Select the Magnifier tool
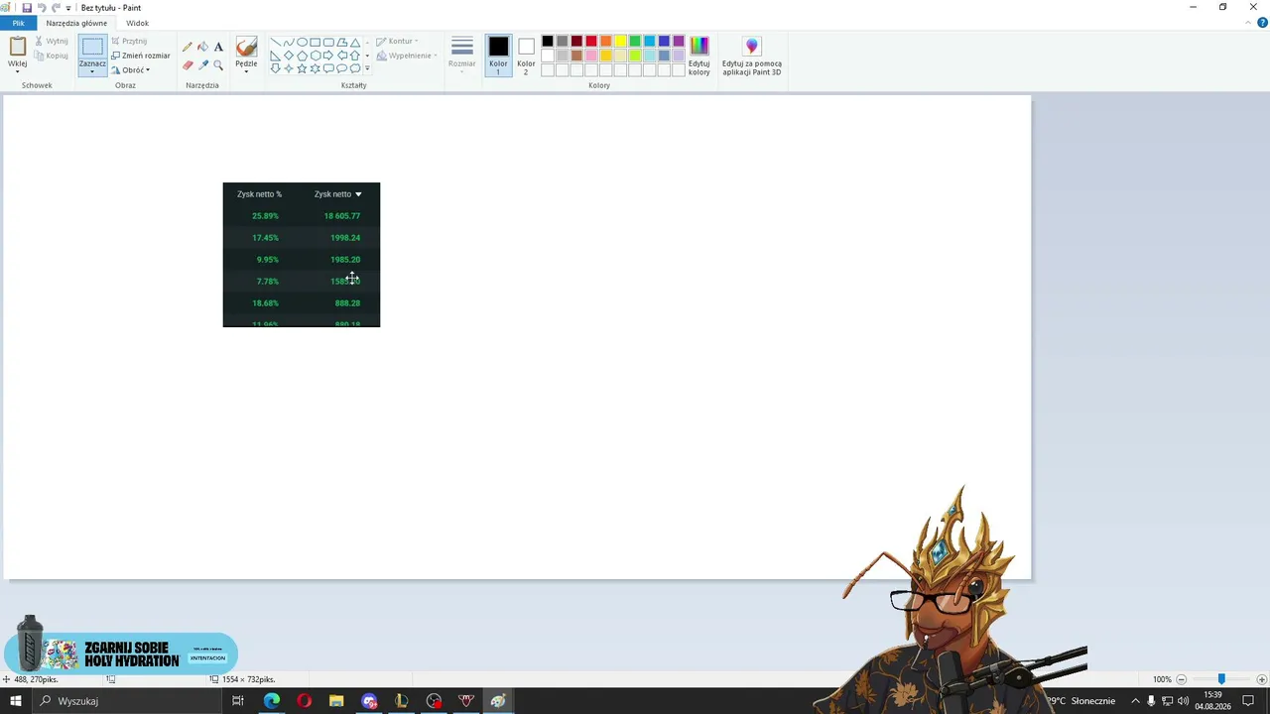Screen dimensions: 1270x714 pos(218,65)
